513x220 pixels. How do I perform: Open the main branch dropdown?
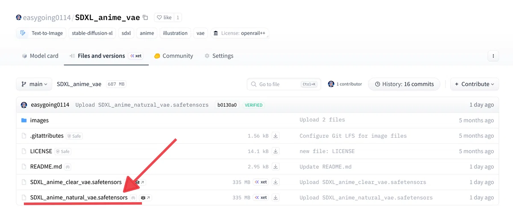pos(34,84)
